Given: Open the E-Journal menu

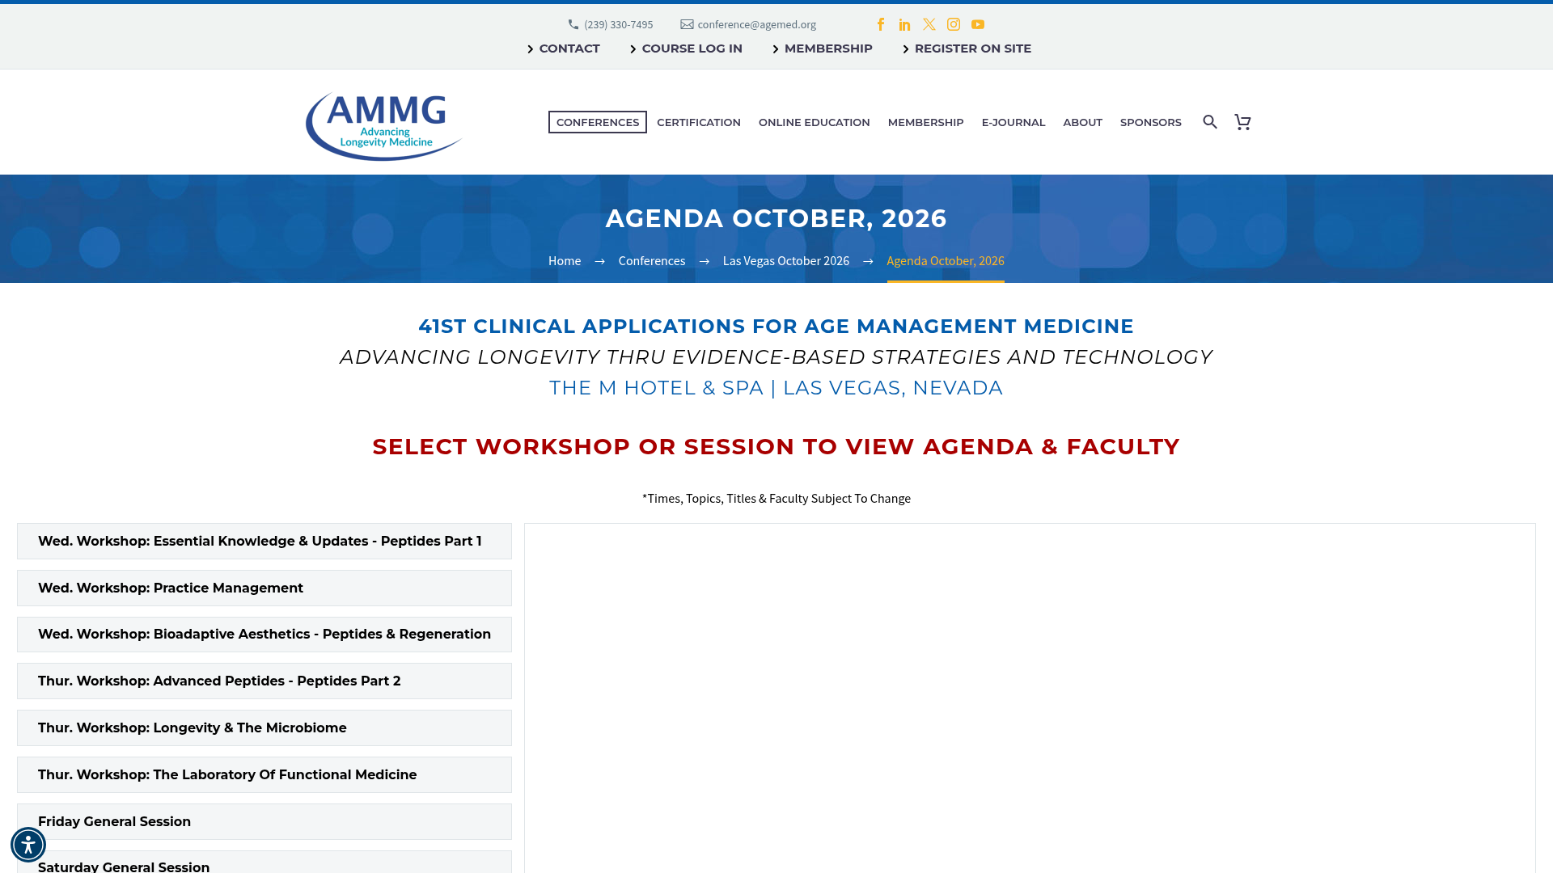Looking at the screenshot, I should (x=1013, y=122).
